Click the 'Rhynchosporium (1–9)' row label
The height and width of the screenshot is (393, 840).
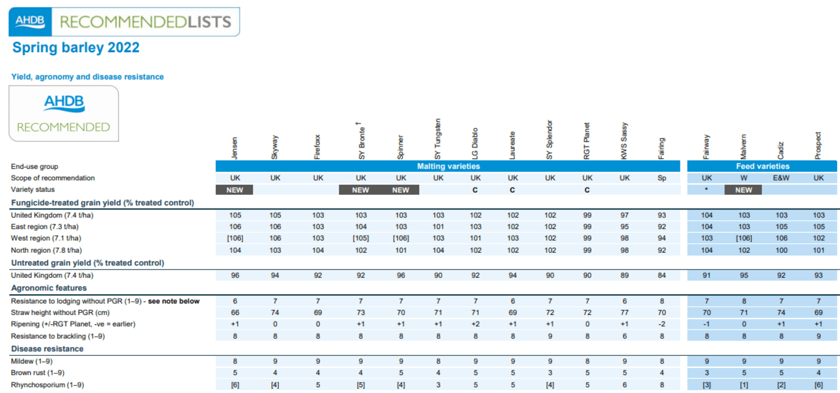pos(47,385)
